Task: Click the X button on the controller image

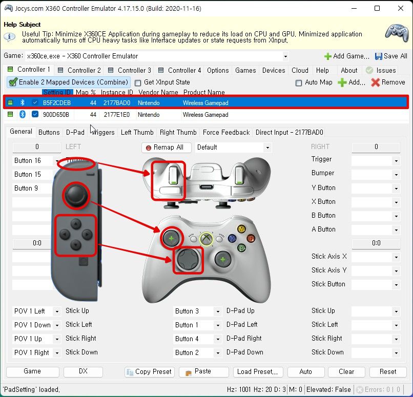Action: pos(232,239)
